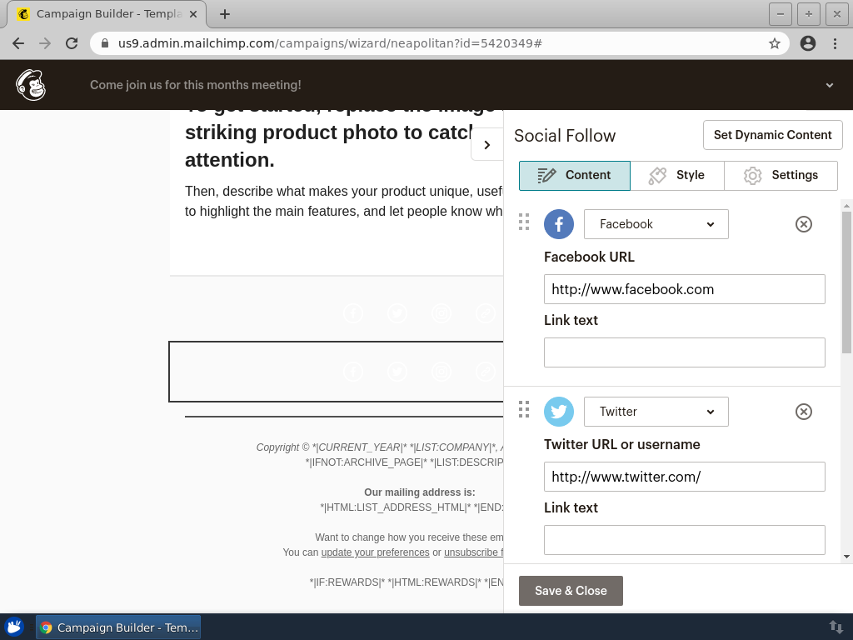Remove the Facebook social link
The height and width of the screenshot is (640, 853).
click(x=803, y=224)
